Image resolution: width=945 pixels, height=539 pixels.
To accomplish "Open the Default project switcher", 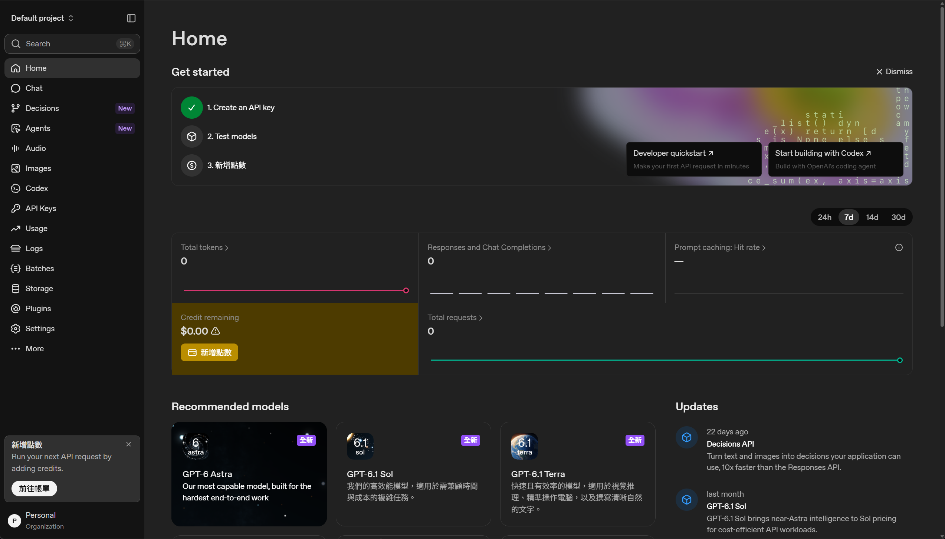I will click(42, 18).
